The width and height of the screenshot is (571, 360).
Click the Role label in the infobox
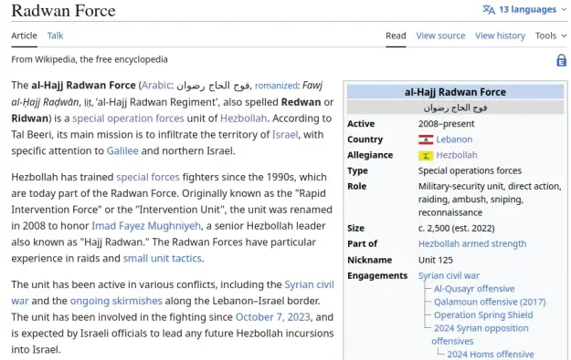[357, 186]
